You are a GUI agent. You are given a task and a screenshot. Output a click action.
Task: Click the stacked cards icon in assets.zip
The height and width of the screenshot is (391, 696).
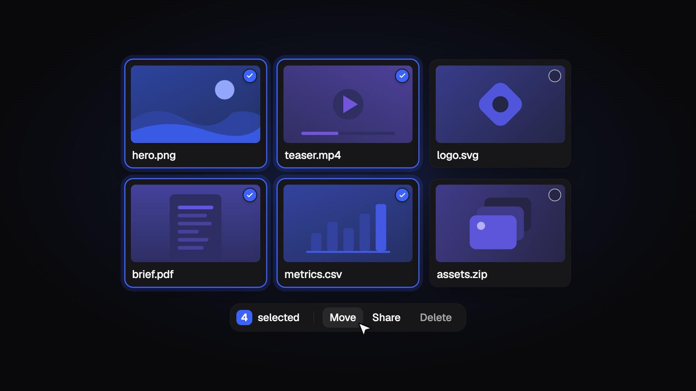pos(500,223)
